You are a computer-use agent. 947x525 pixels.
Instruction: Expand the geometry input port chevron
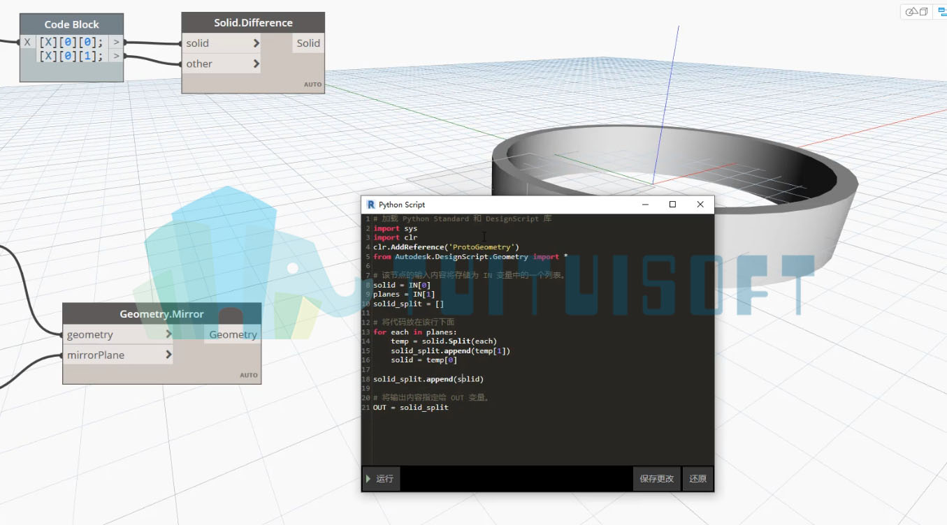[x=168, y=334]
